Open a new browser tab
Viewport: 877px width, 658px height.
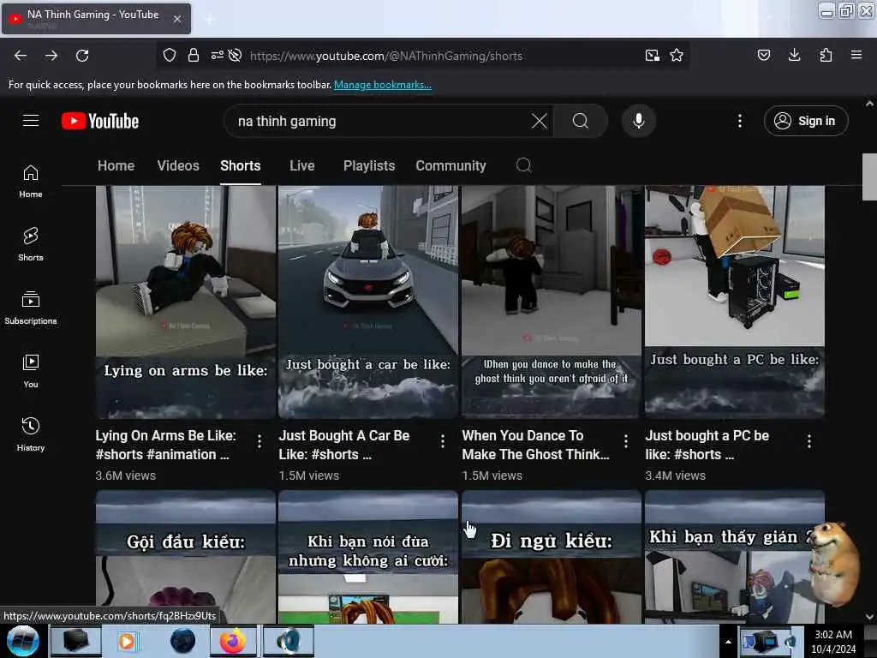pos(210,19)
